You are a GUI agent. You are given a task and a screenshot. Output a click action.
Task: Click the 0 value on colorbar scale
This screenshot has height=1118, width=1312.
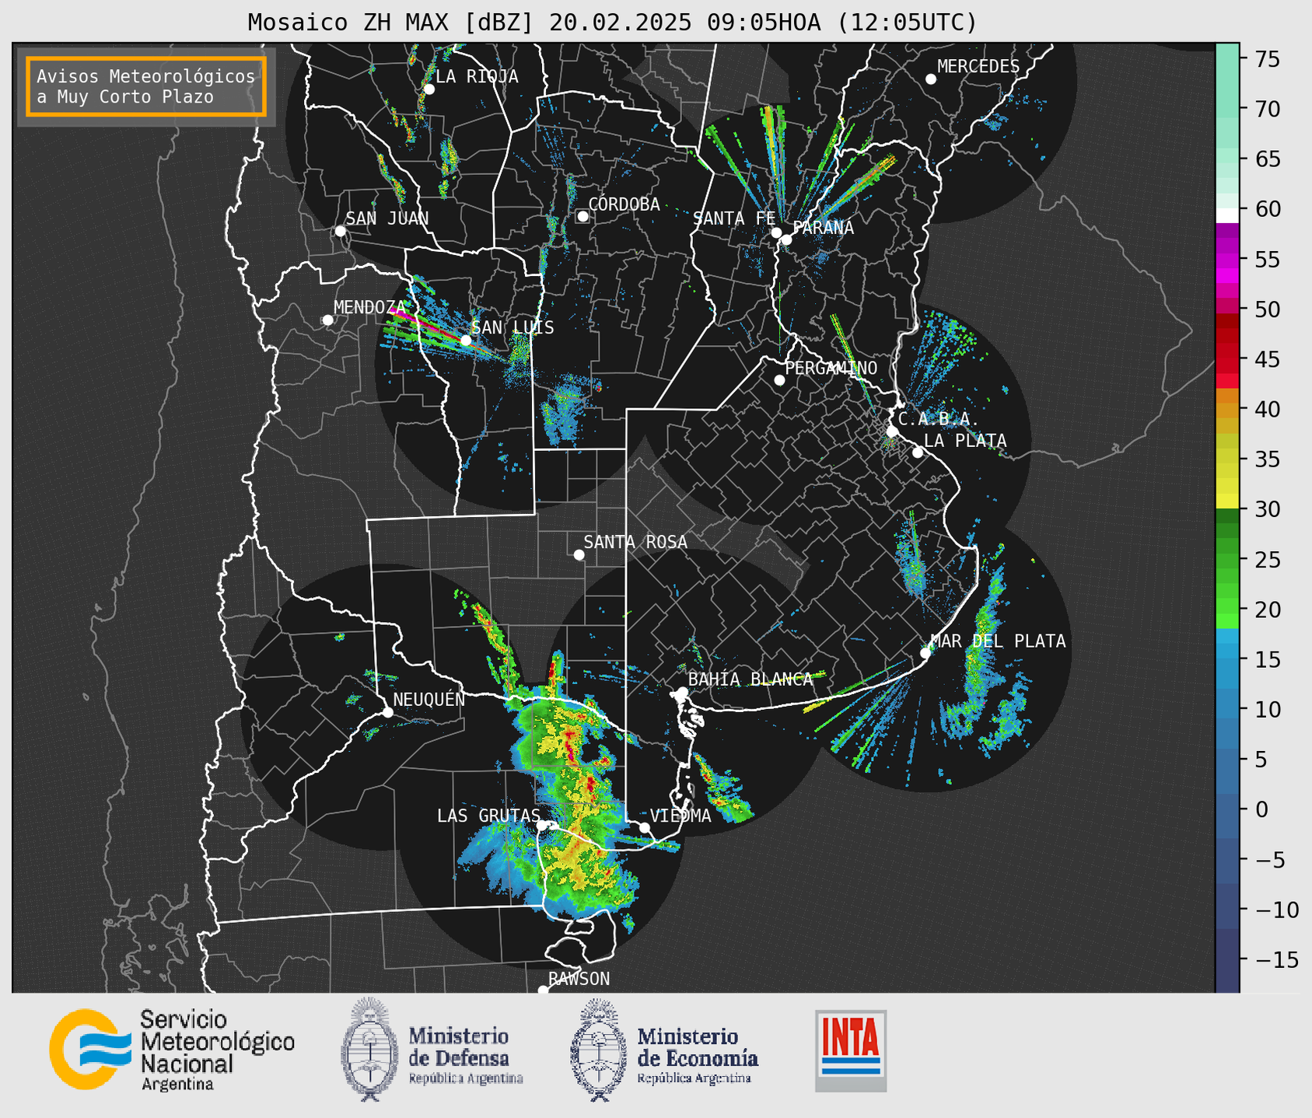pos(1261,809)
